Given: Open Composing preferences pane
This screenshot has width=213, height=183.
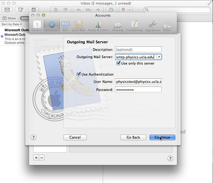Looking at the screenshot, I should pyautogui.click(x=134, y=26).
